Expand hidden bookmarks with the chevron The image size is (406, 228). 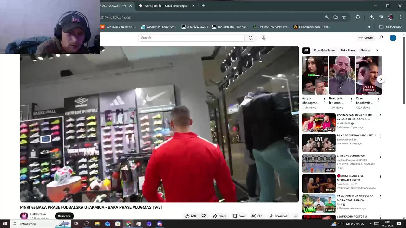pos(369,27)
